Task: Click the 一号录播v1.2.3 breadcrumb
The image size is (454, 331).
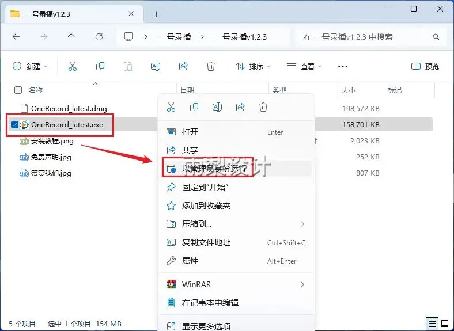Action: tap(240, 37)
